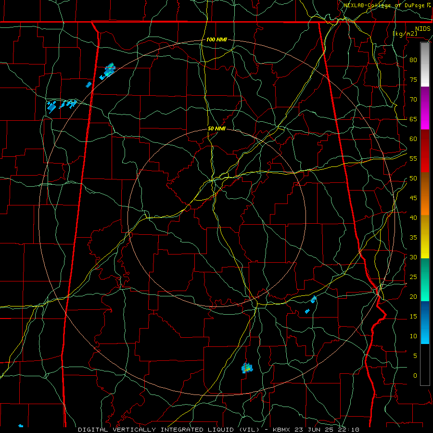Pick the yellow-gold segment of the color bar
This screenshot has width=433, height=433.
point(425,237)
